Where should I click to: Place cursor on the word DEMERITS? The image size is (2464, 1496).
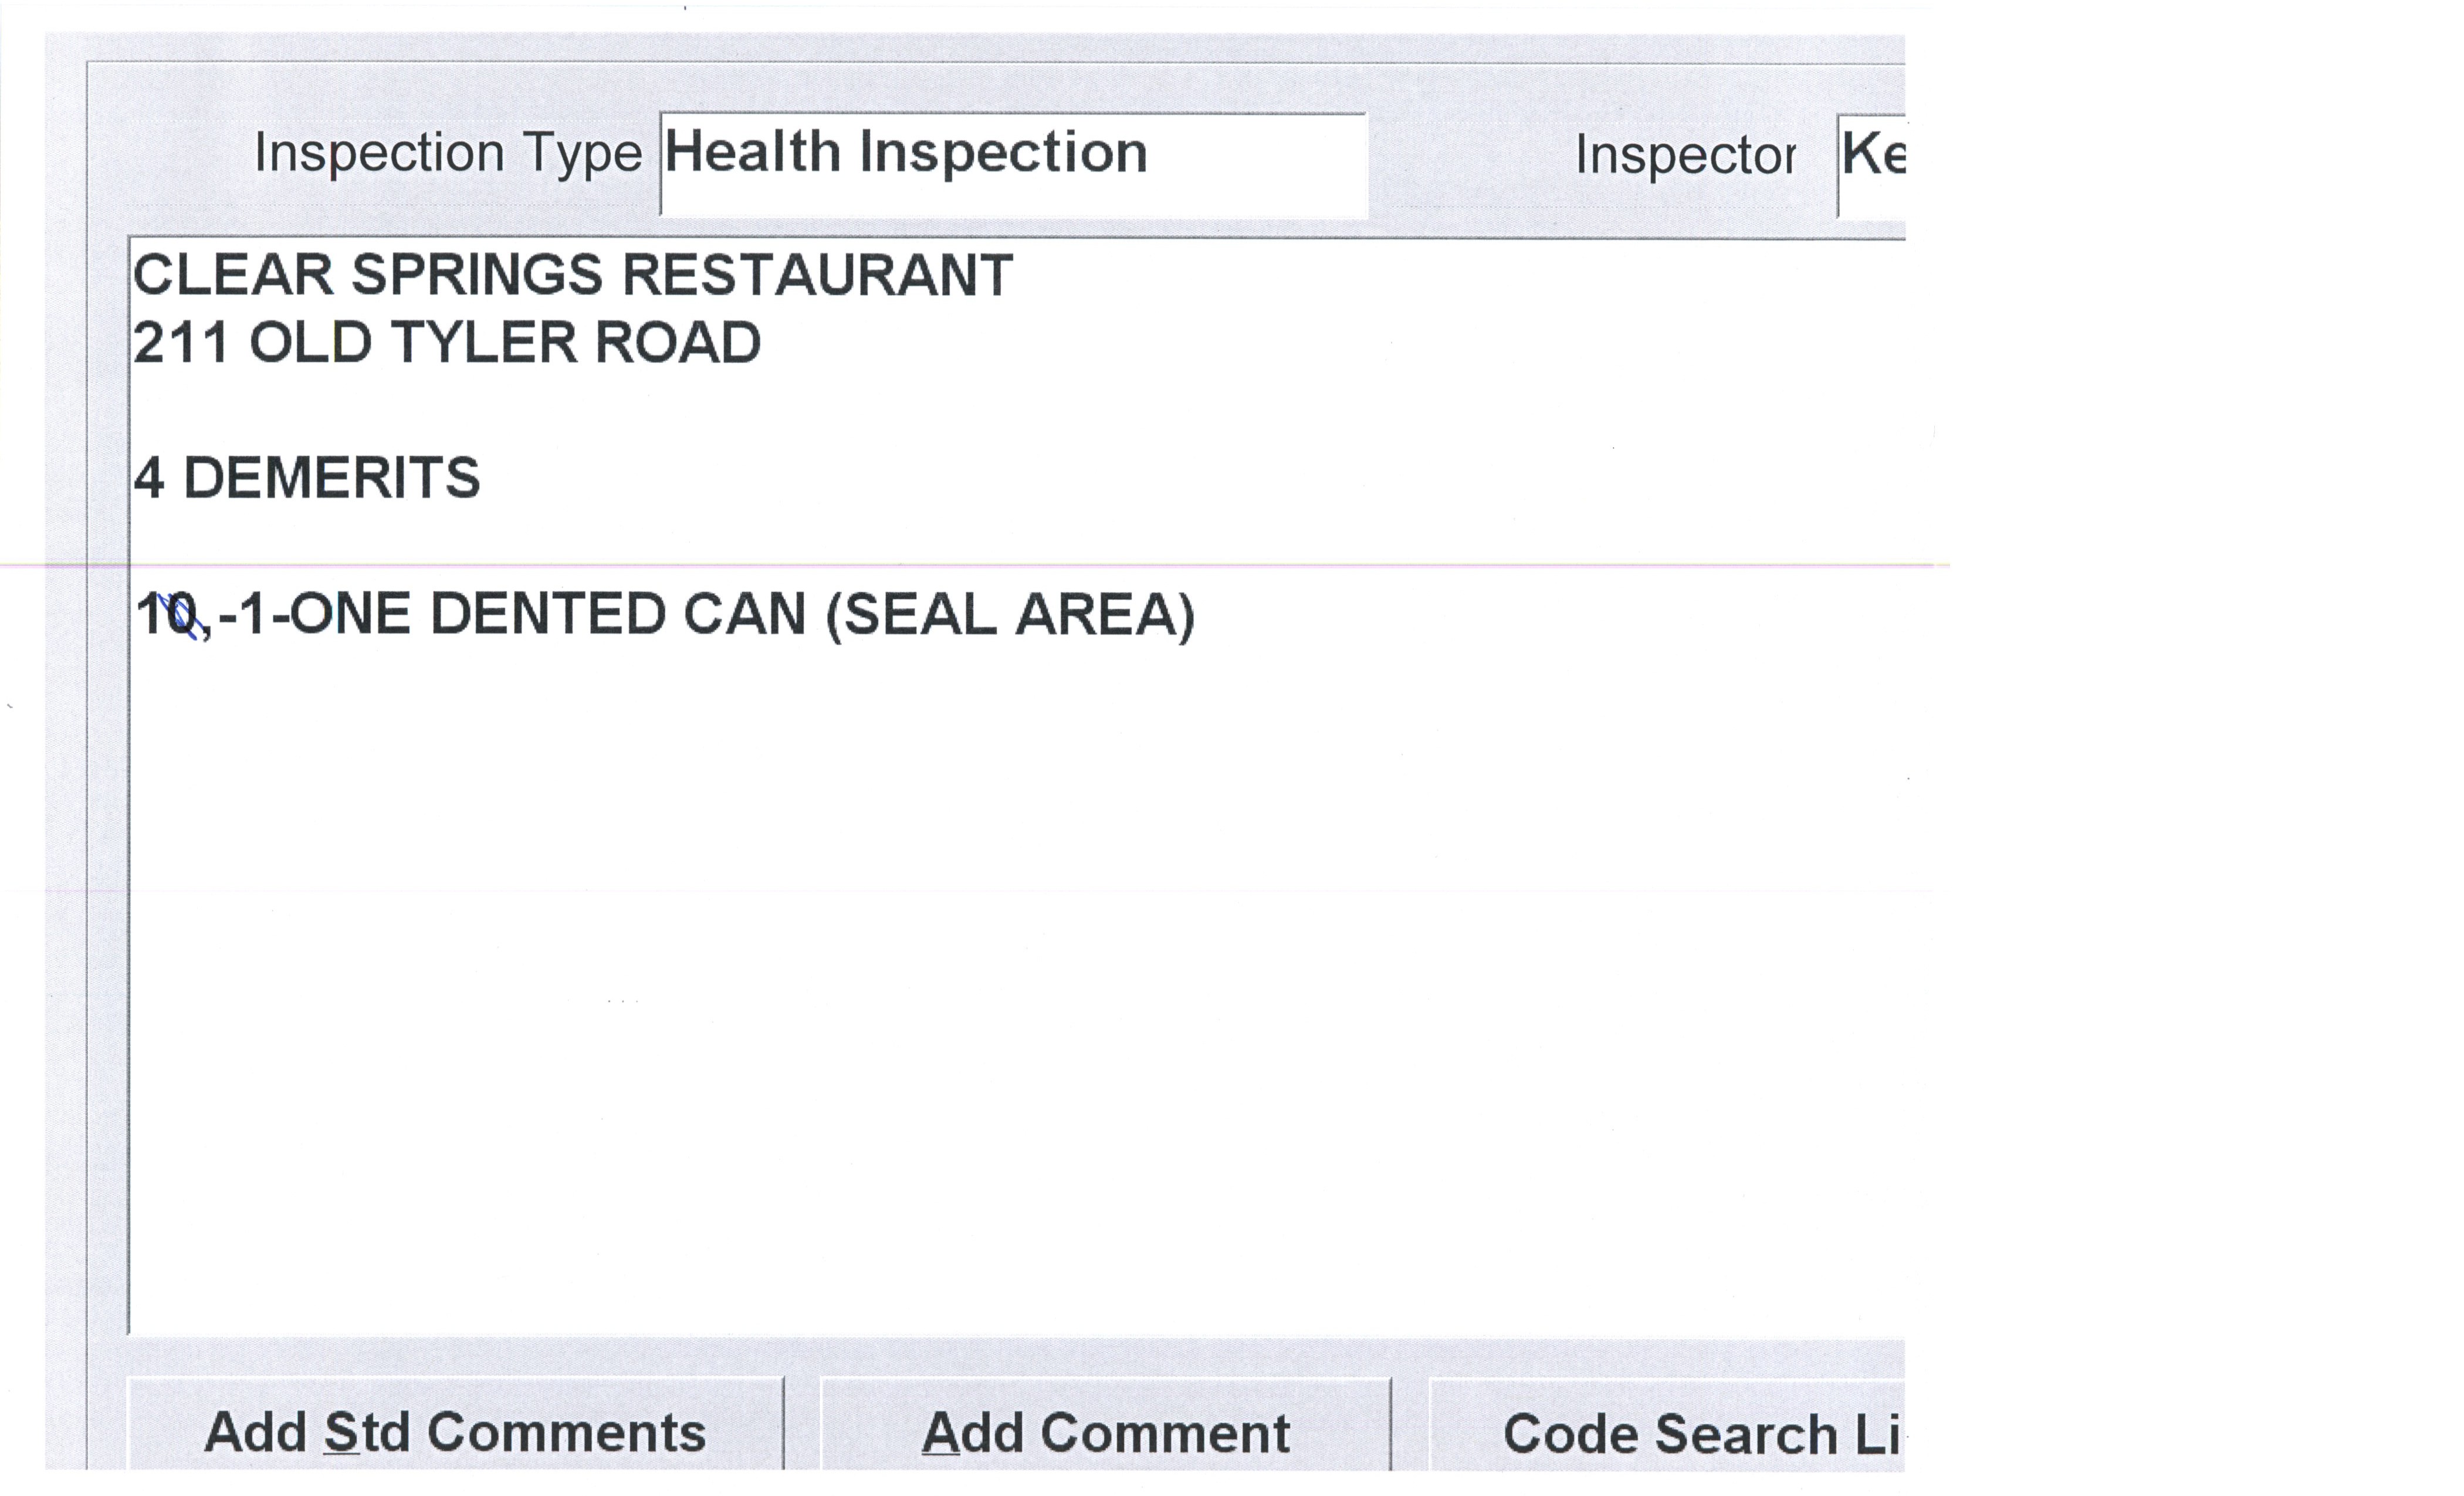[332, 478]
